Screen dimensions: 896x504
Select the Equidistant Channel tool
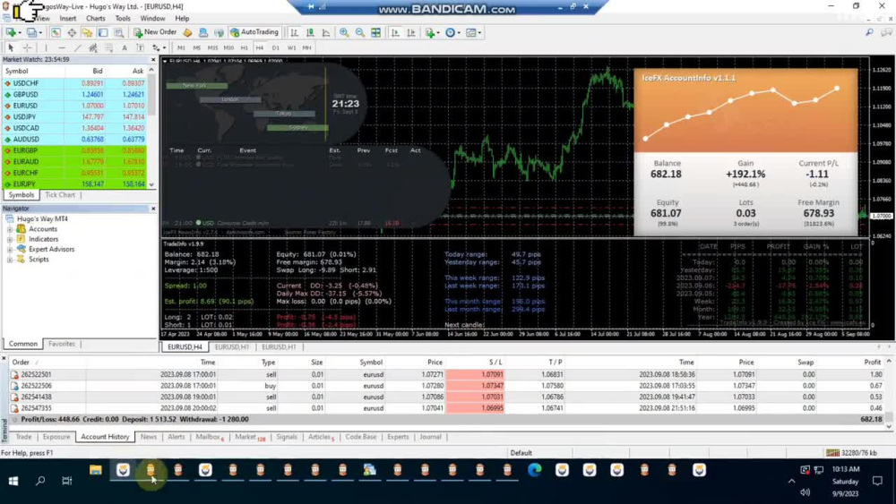tap(93, 48)
